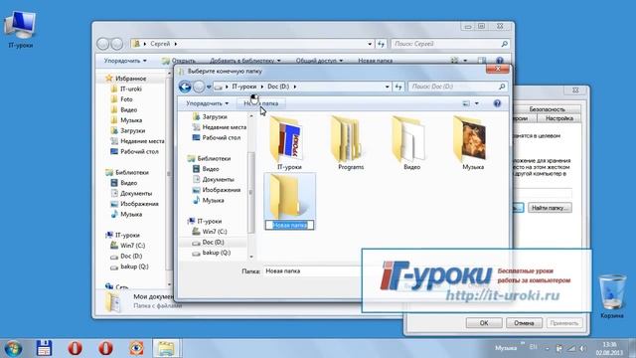Open Общий доступ menu in back Explorer

pyautogui.click(x=319, y=61)
